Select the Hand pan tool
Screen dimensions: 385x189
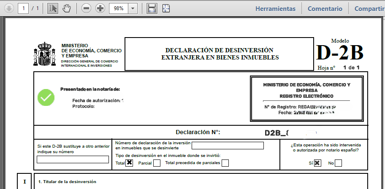(x=66, y=8)
